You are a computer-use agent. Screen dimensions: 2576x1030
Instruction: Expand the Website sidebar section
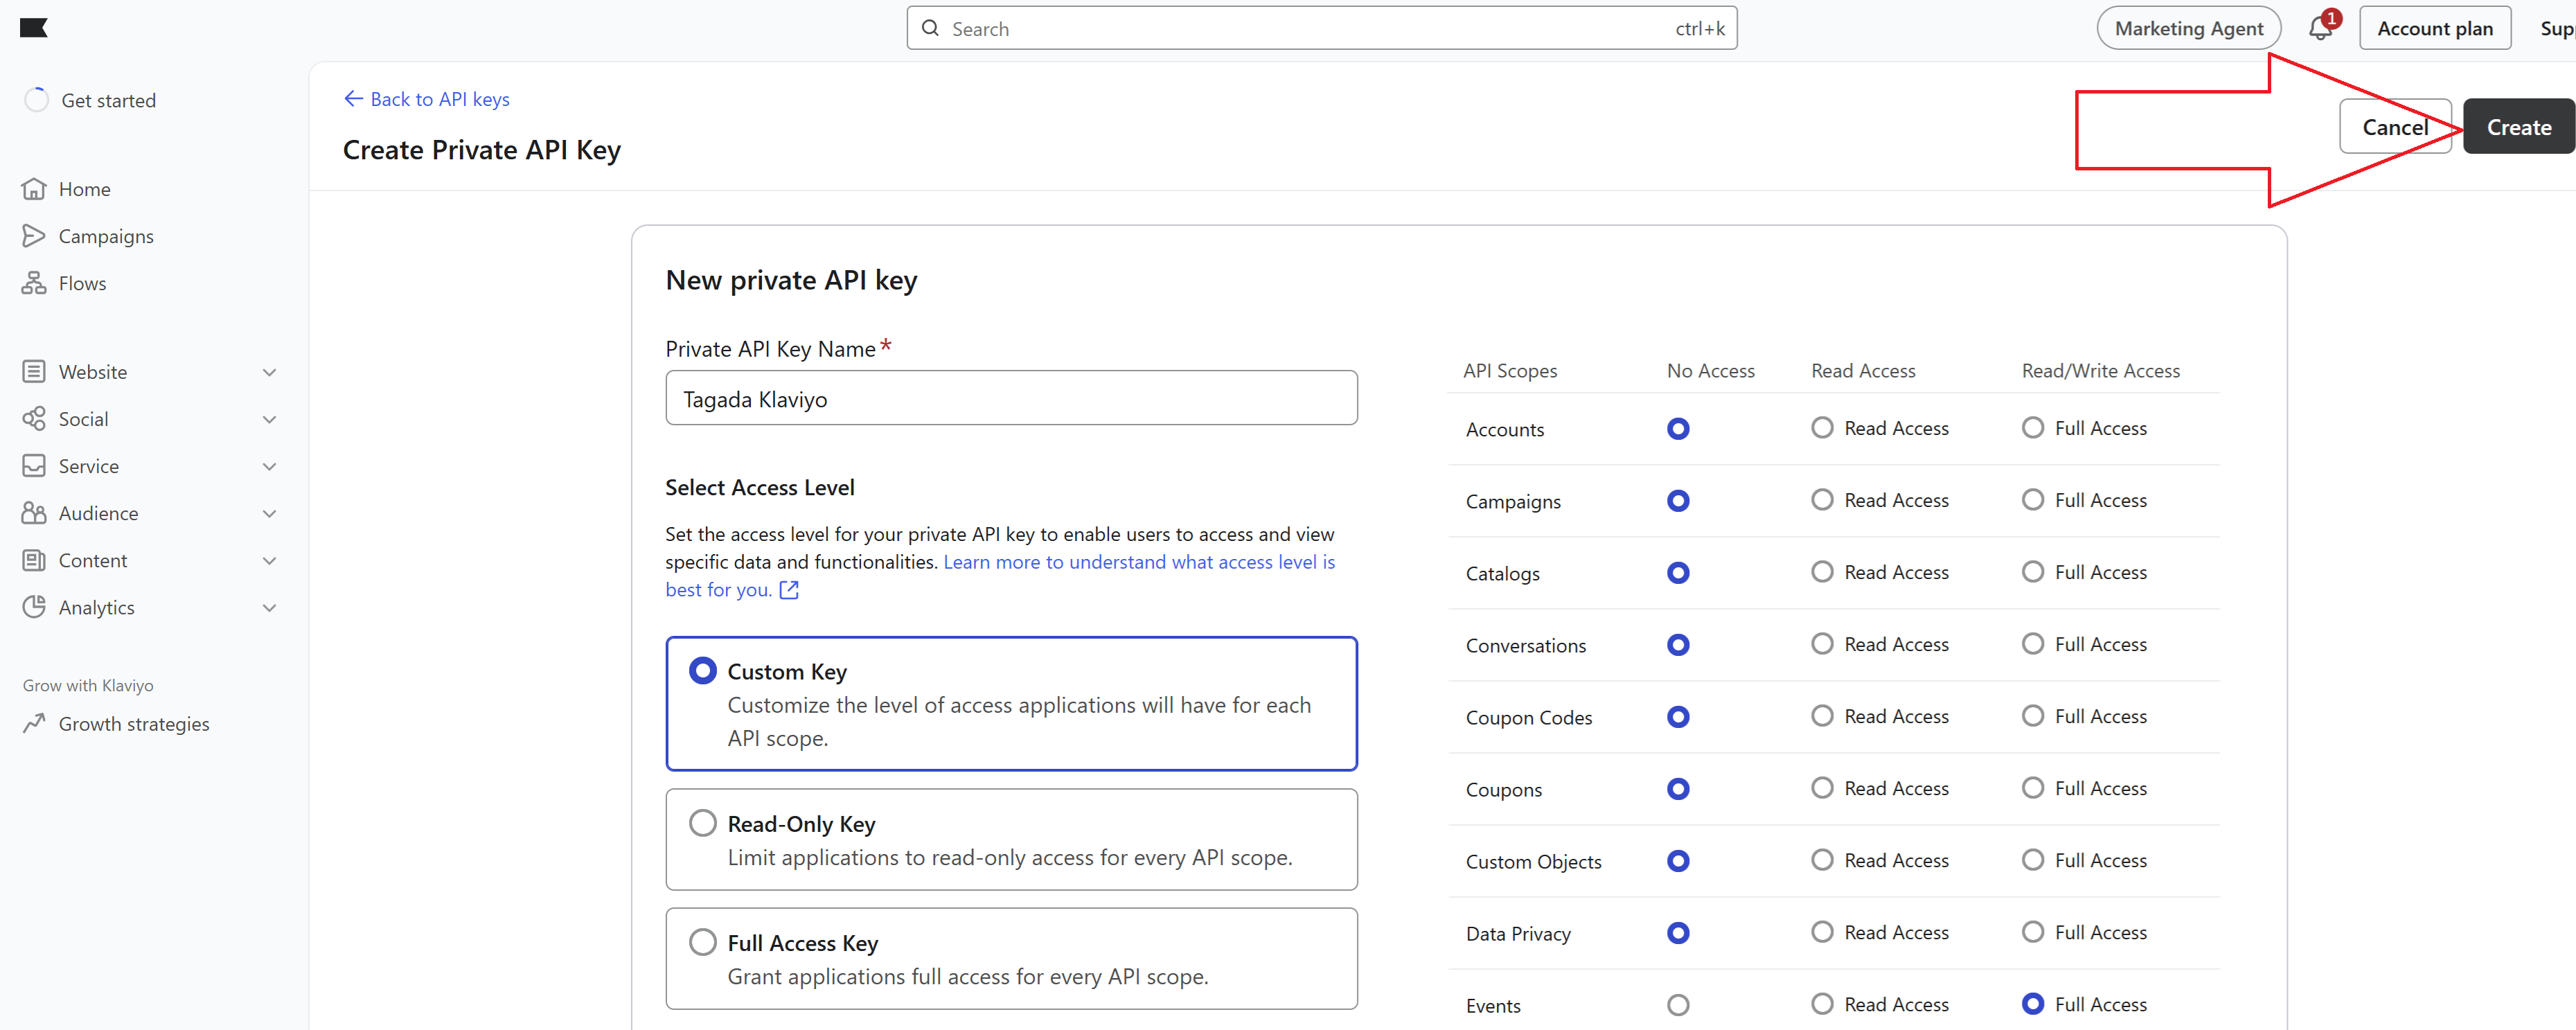[x=269, y=372]
